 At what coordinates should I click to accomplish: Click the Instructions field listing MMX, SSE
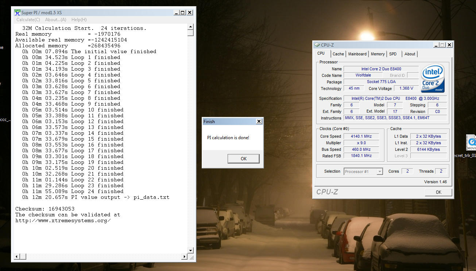[395, 118]
